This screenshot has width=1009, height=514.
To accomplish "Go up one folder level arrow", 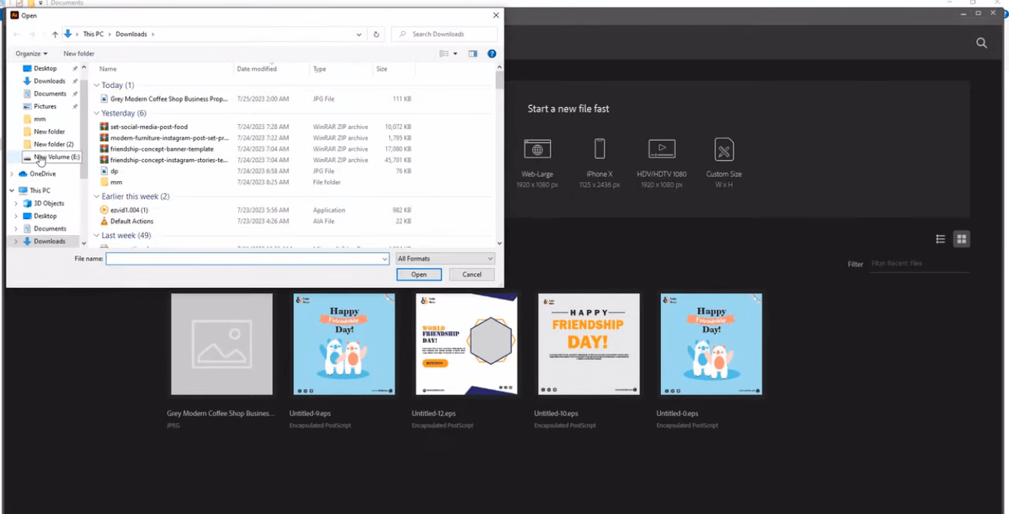I will click(55, 34).
